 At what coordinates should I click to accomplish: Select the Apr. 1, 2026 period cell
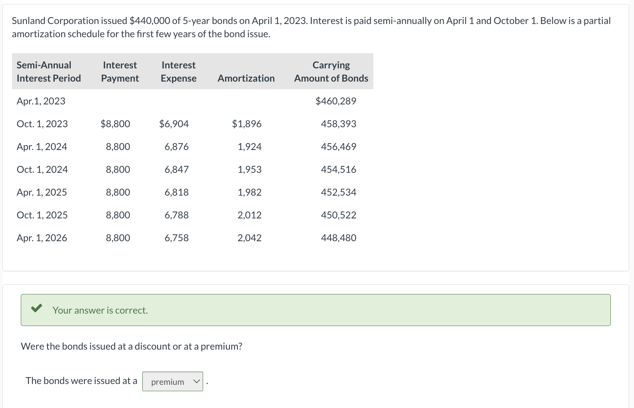(x=42, y=238)
